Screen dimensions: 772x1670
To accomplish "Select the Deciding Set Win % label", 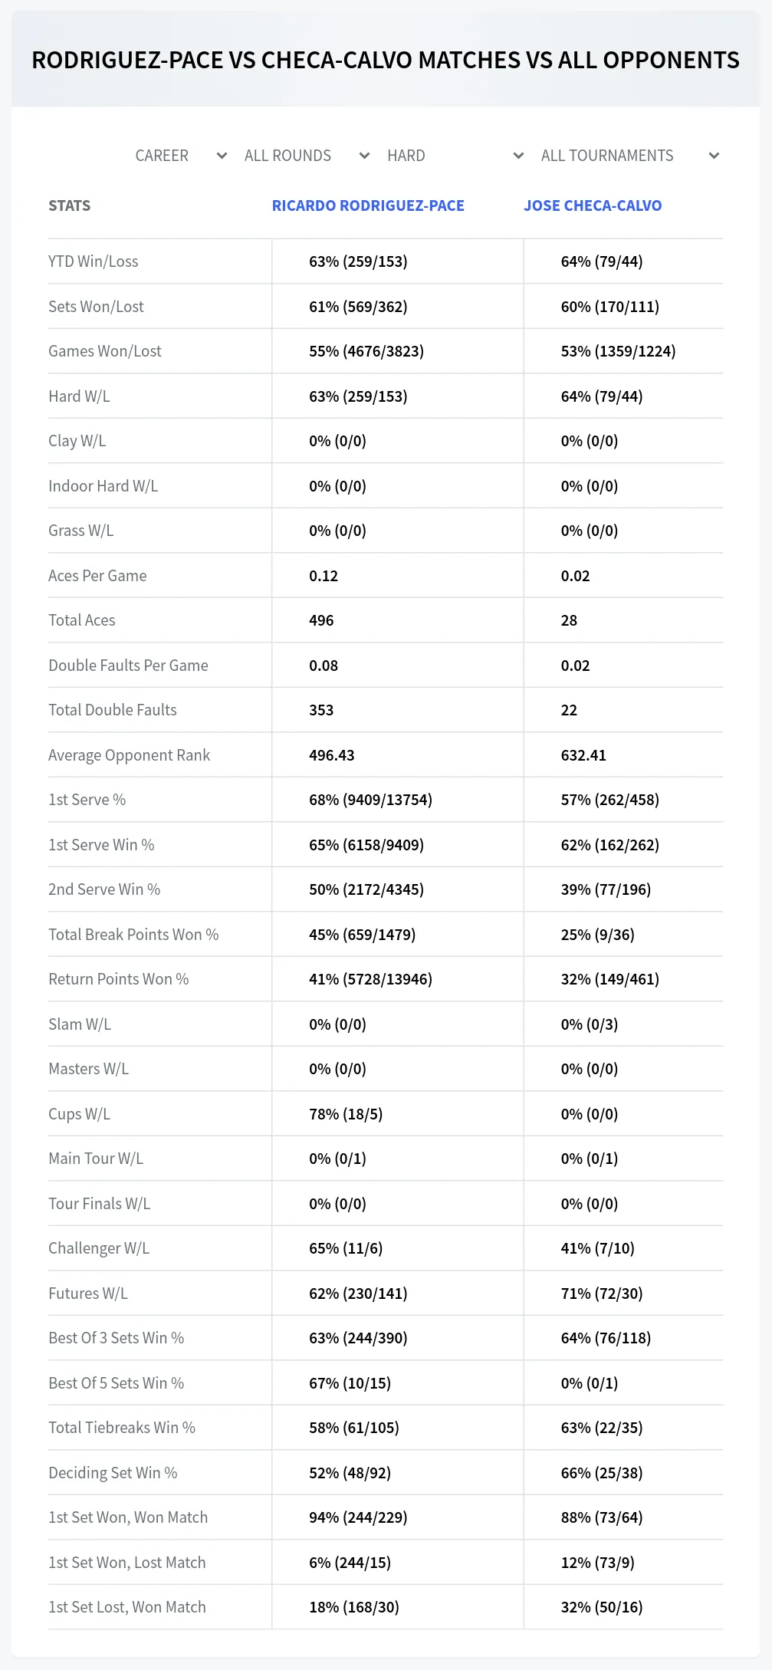I will pyautogui.click(x=113, y=1473).
